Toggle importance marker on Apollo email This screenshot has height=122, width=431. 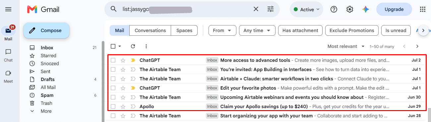point(133,106)
